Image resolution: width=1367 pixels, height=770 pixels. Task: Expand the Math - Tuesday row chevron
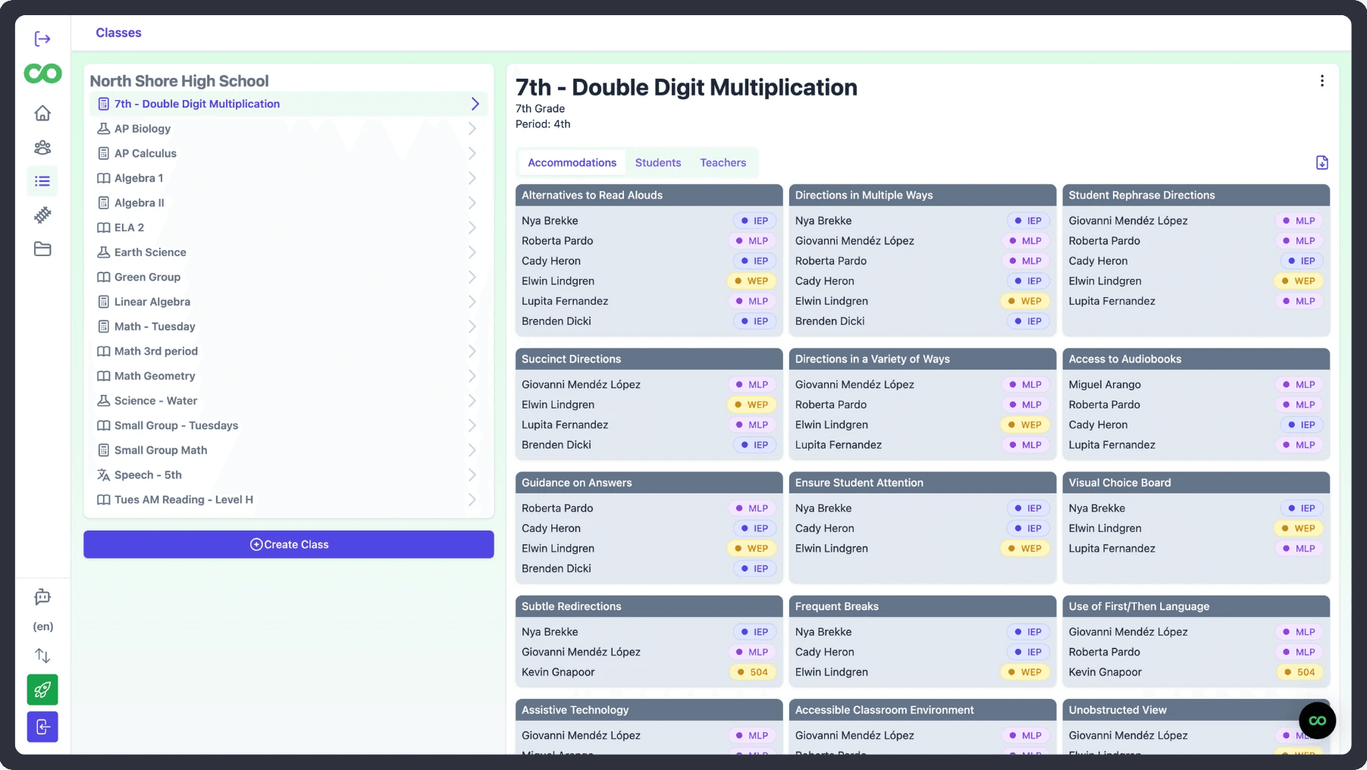472,327
